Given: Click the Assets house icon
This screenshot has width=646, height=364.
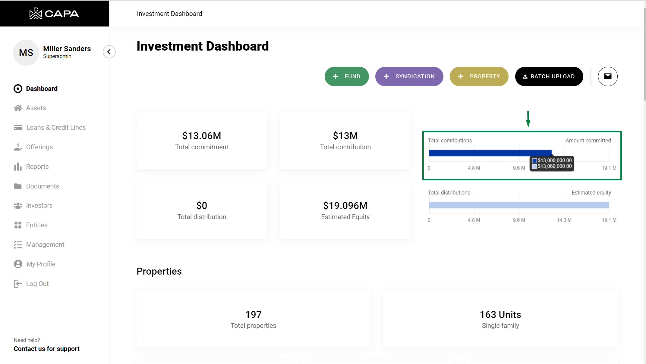Looking at the screenshot, I should tap(18, 108).
